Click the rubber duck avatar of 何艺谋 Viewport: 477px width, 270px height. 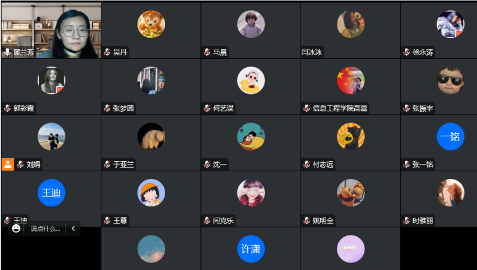tap(251, 80)
